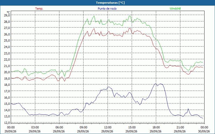Viewport: 215px width, 134px height.
Task: Click the 15:00 time axis label
Action: click(132, 128)
